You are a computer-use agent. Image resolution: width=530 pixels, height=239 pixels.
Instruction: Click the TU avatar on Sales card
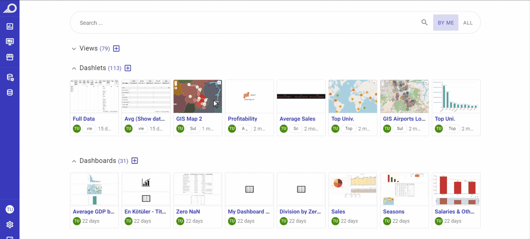[x=335, y=221]
